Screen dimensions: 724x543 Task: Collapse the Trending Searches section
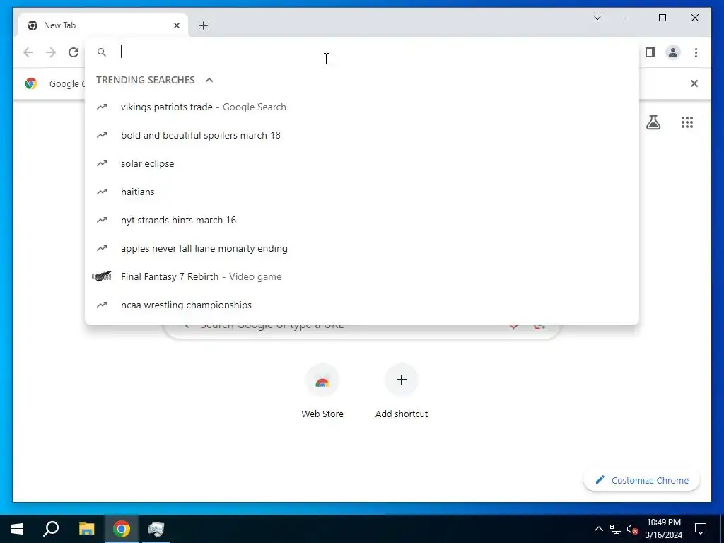coord(209,80)
